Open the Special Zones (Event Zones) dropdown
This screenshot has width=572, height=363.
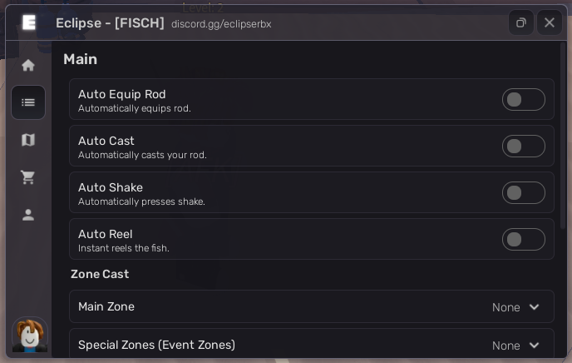tap(311, 345)
